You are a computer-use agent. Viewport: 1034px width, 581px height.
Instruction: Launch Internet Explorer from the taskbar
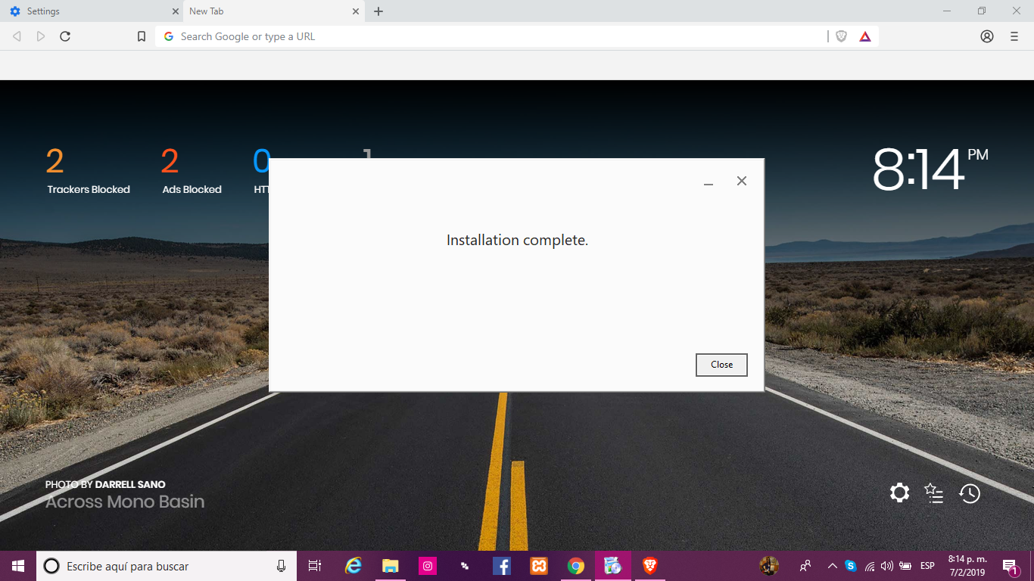click(x=353, y=566)
